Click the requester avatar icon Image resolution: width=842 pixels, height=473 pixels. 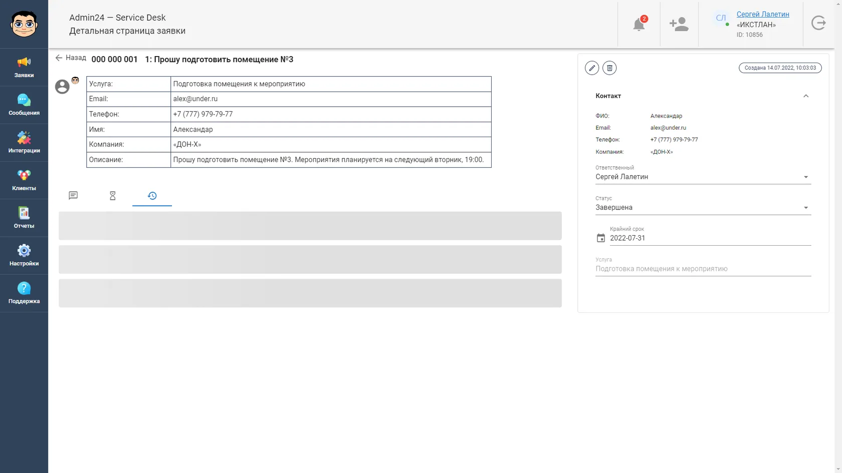coord(62,87)
